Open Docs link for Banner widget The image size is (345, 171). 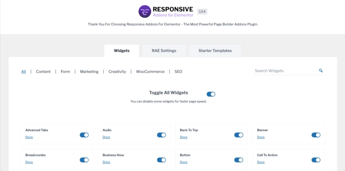coord(261,137)
